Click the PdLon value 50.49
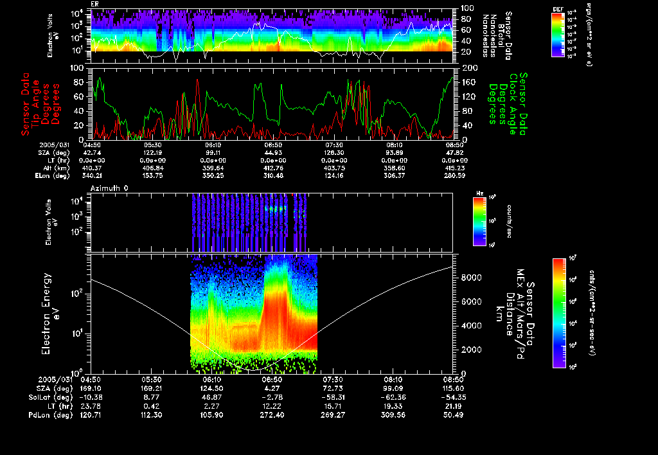The image size is (658, 455). [453, 415]
